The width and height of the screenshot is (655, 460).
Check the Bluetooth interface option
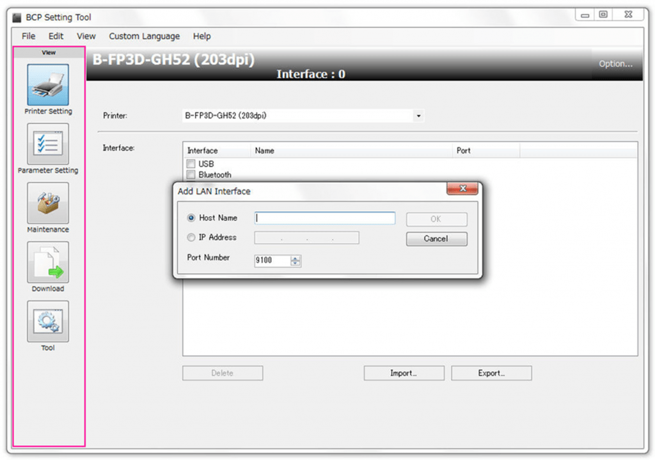point(190,174)
